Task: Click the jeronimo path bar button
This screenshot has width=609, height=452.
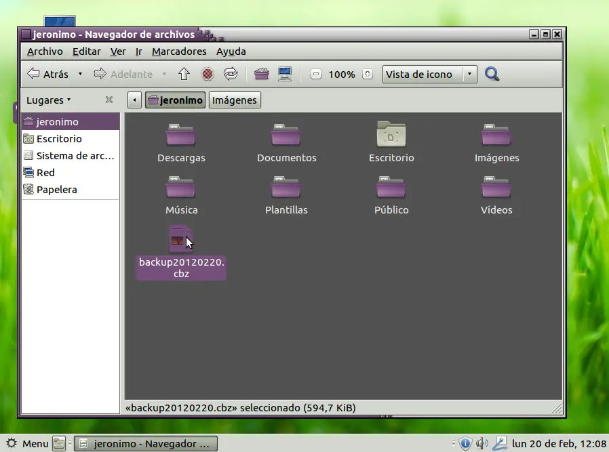Action: [175, 100]
